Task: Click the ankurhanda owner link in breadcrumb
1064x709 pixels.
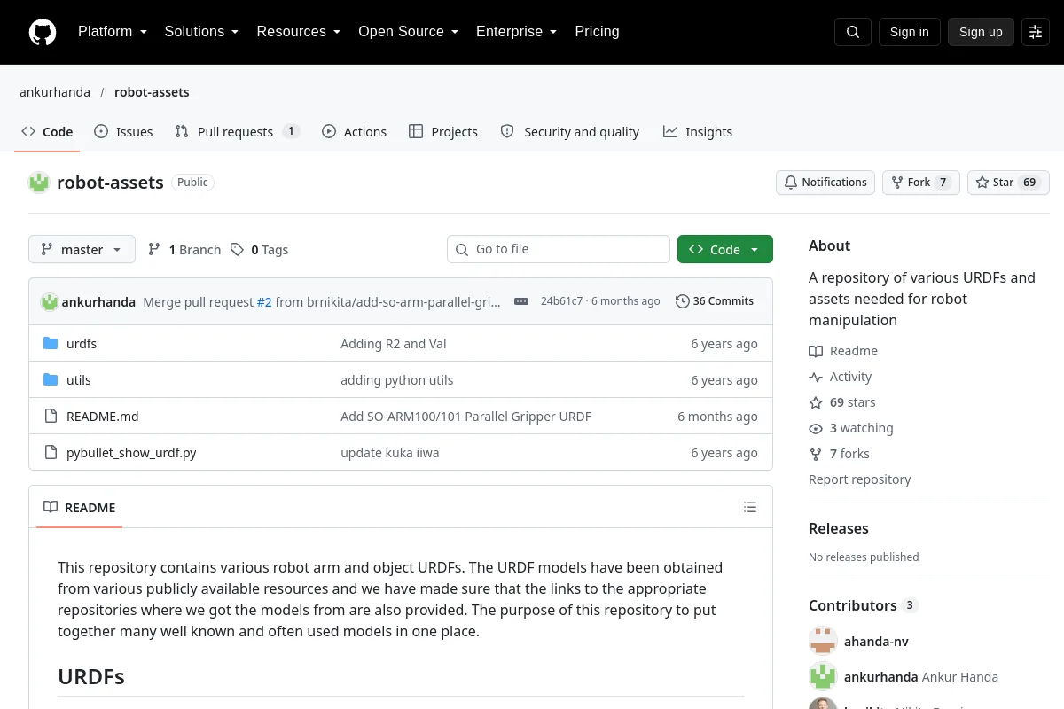Action: coord(55,92)
